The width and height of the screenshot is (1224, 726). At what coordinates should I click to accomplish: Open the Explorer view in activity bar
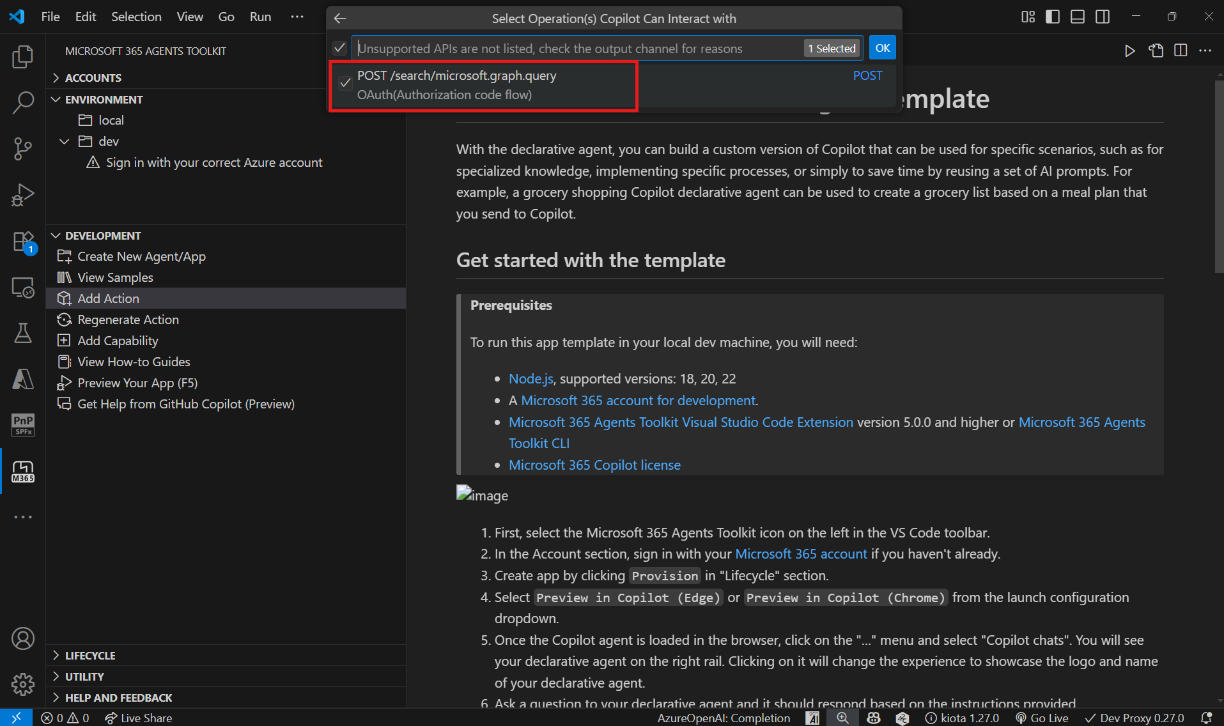coord(23,57)
